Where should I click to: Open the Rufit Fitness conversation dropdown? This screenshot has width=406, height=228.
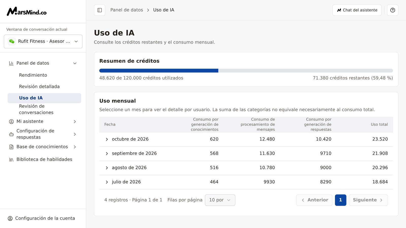coord(43,41)
